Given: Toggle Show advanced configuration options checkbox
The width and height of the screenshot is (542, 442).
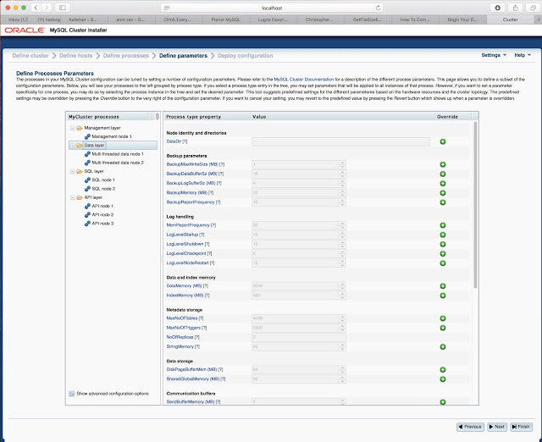Looking at the screenshot, I should click(x=72, y=394).
